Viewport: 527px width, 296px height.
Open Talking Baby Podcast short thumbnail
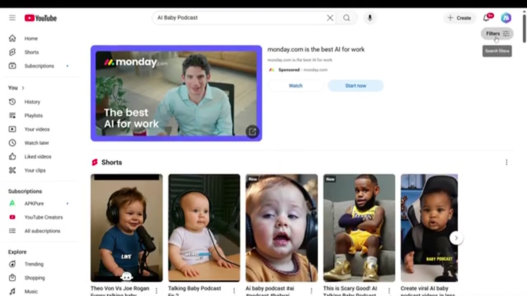(x=204, y=228)
